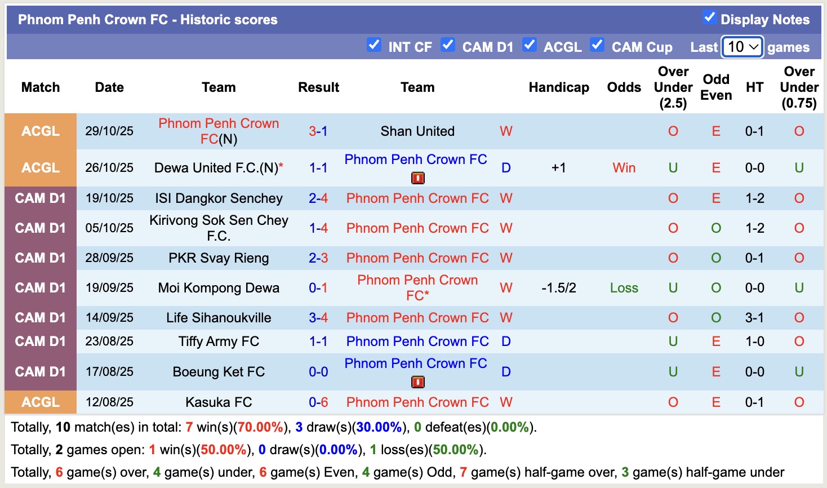This screenshot has height=488, width=827.
Task: Click the red card icon in Boeung Ket row
Action: point(417,381)
